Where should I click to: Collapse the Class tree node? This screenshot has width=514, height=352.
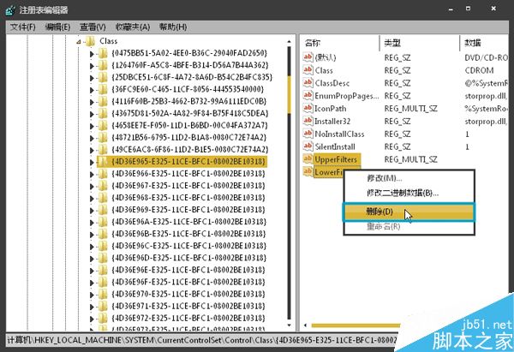[x=79, y=42]
